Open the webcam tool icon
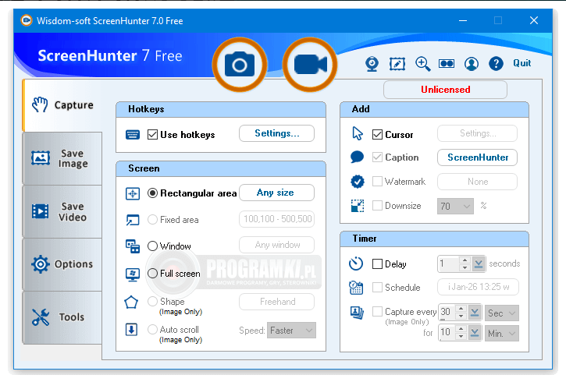Viewport: 566px width, 382px height. [x=372, y=64]
